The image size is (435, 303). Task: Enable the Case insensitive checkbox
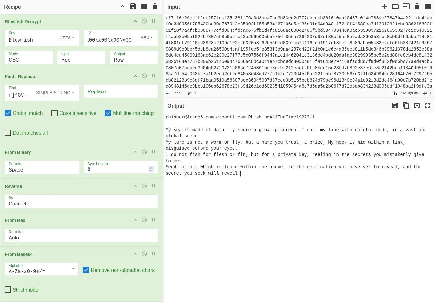(55, 113)
